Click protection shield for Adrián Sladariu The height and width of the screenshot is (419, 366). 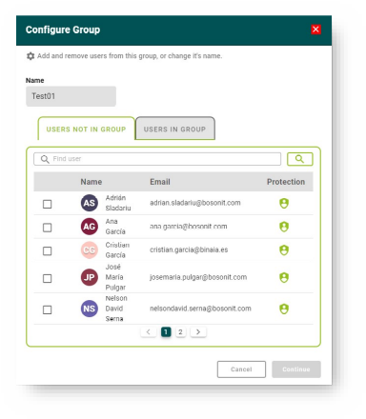coord(284,203)
